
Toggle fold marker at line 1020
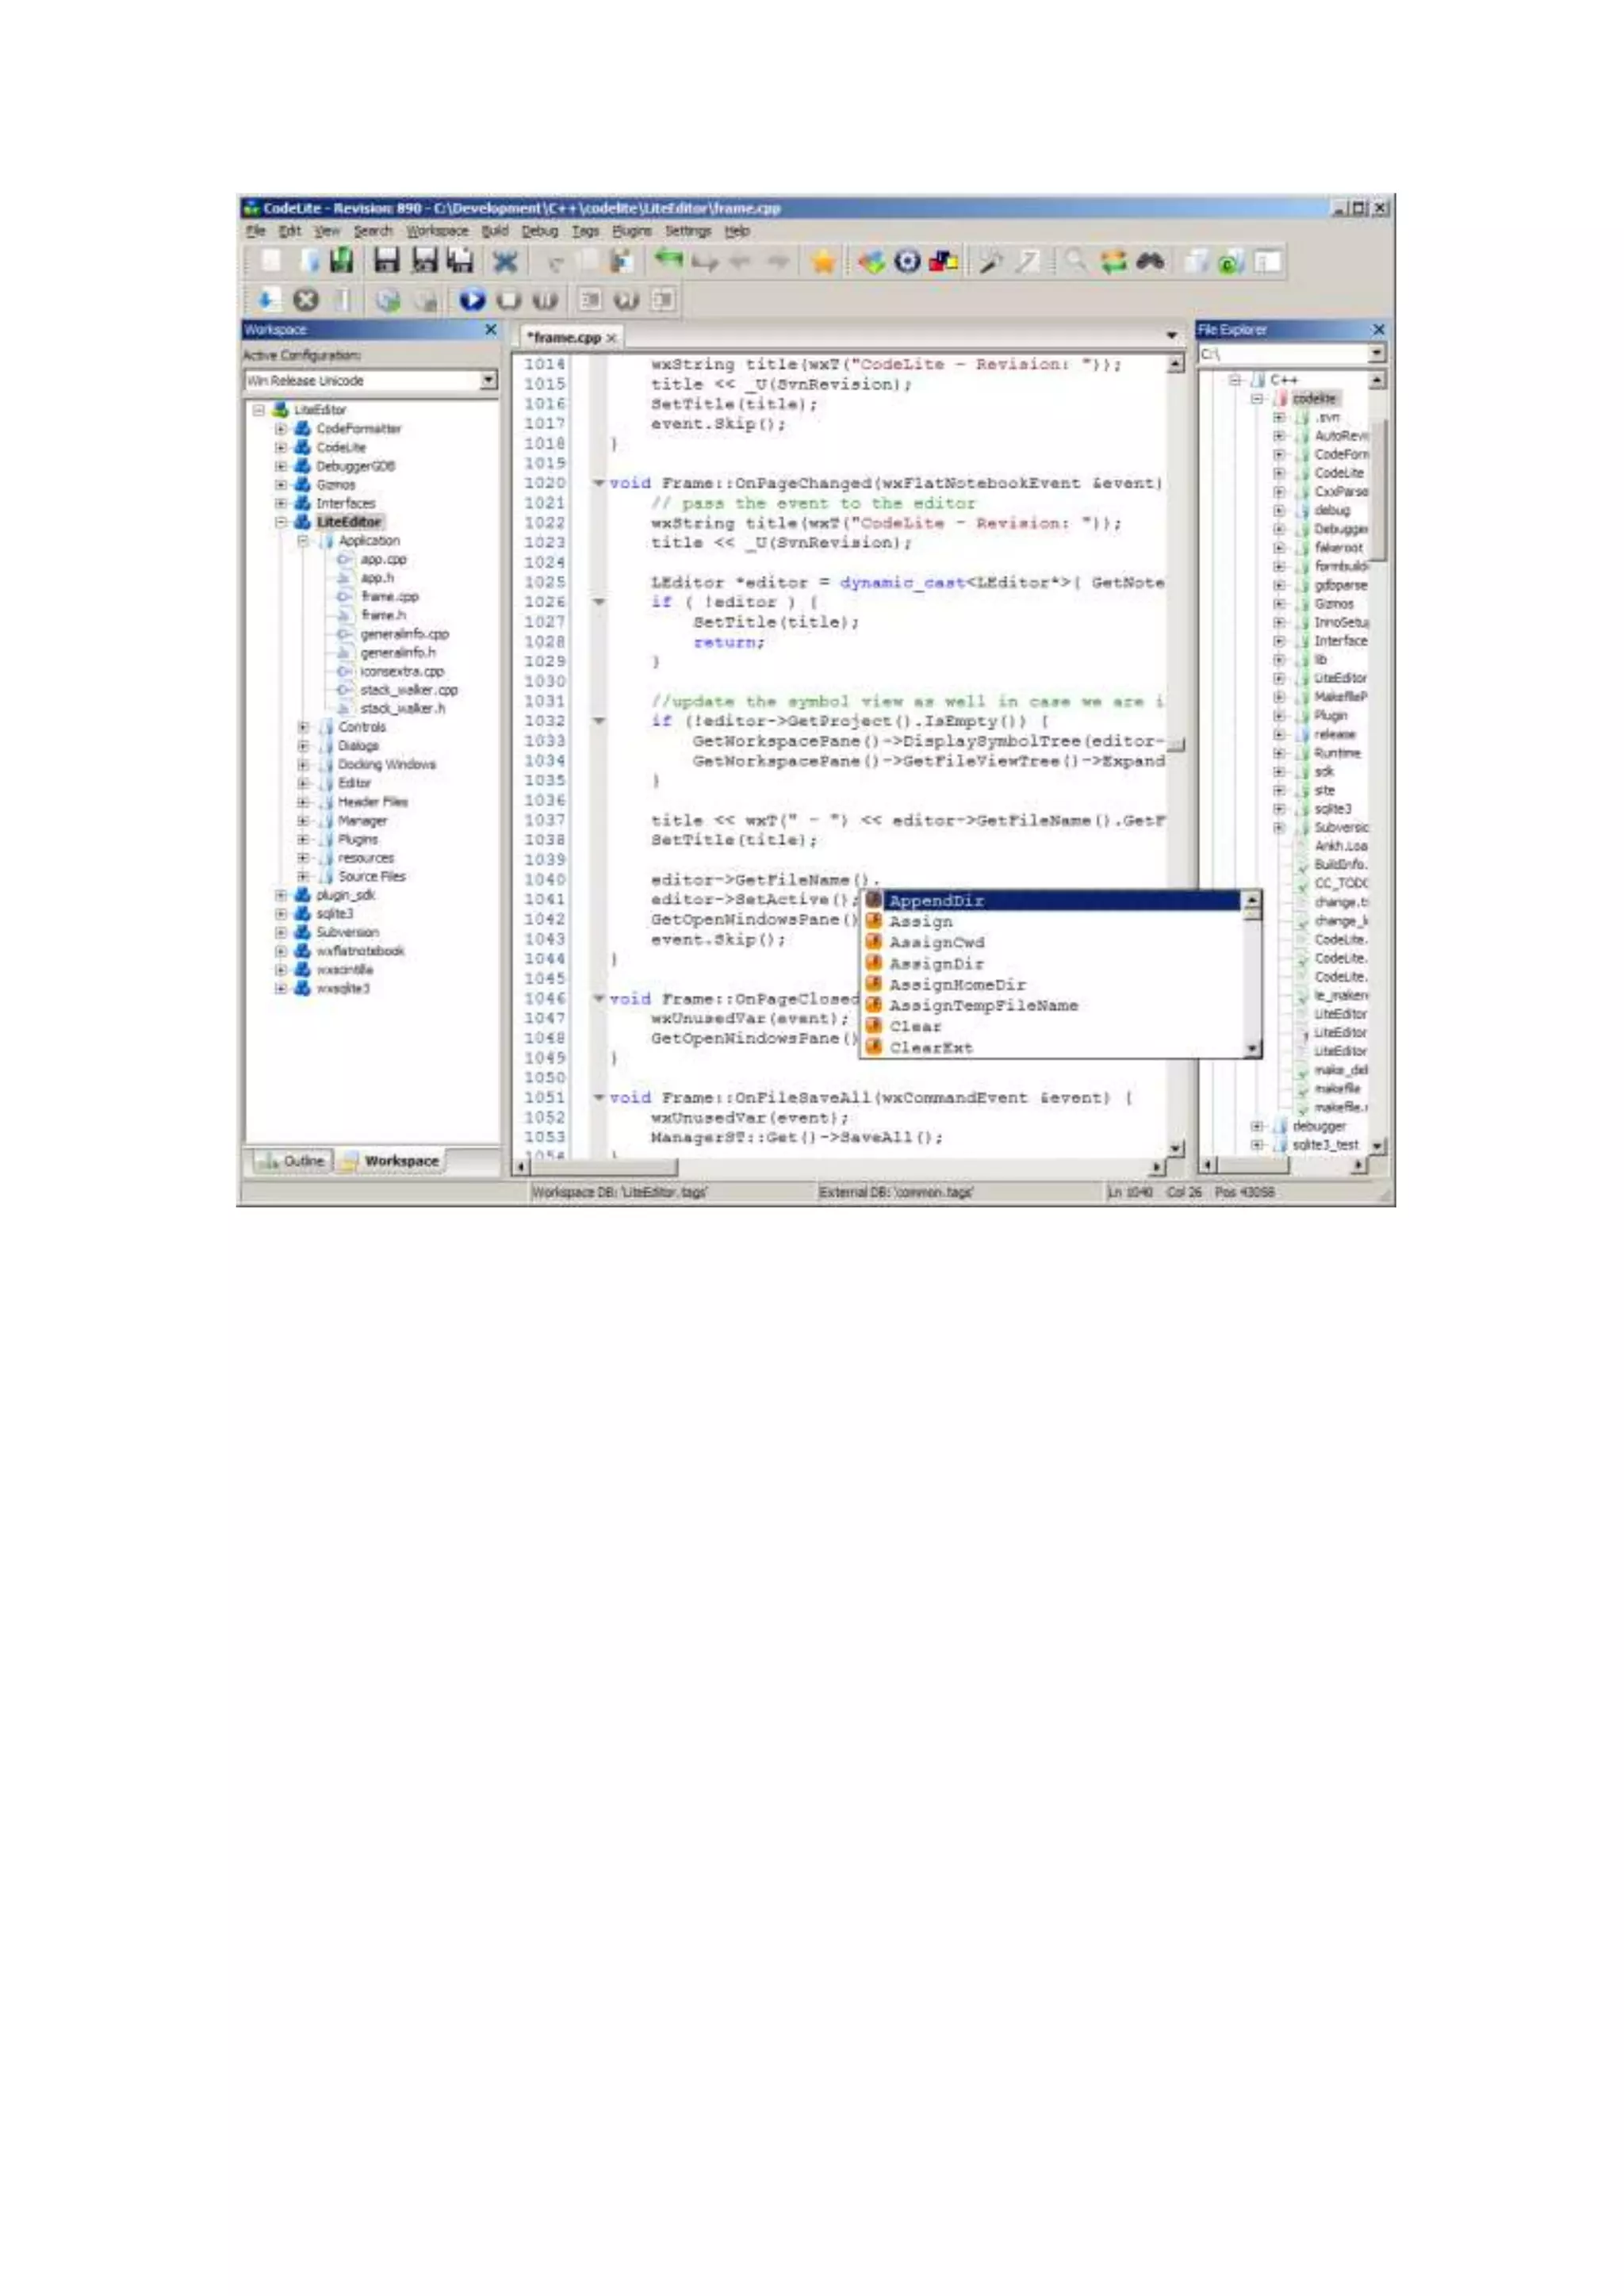599,483
